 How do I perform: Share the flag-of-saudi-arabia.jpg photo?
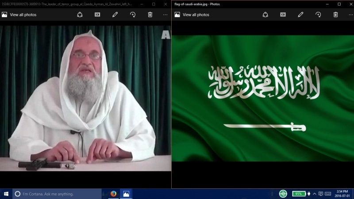coord(265,15)
